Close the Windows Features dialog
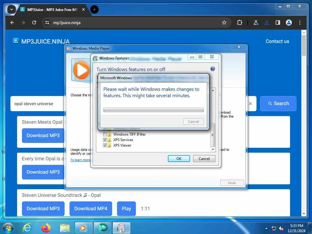 pyautogui.click(x=212, y=57)
